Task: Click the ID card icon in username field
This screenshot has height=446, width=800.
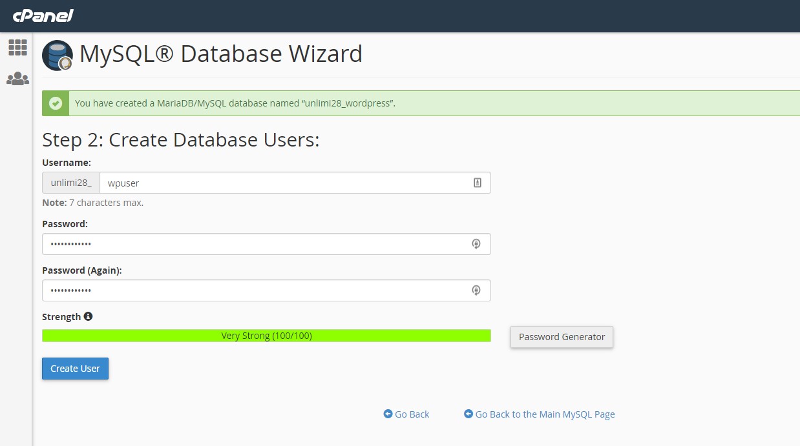Action: [x=477, y=183]
